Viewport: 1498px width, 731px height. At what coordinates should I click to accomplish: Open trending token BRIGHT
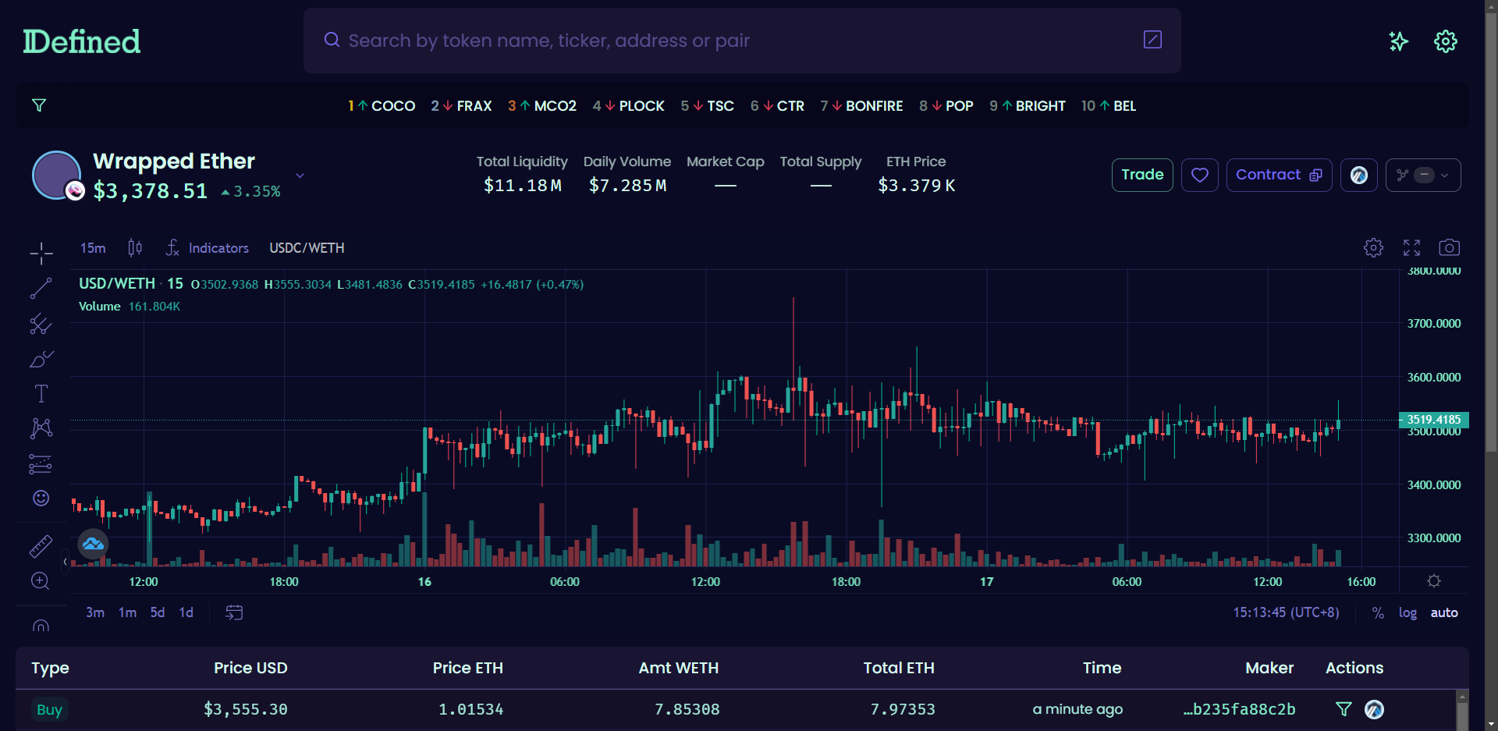point(1027,105)
